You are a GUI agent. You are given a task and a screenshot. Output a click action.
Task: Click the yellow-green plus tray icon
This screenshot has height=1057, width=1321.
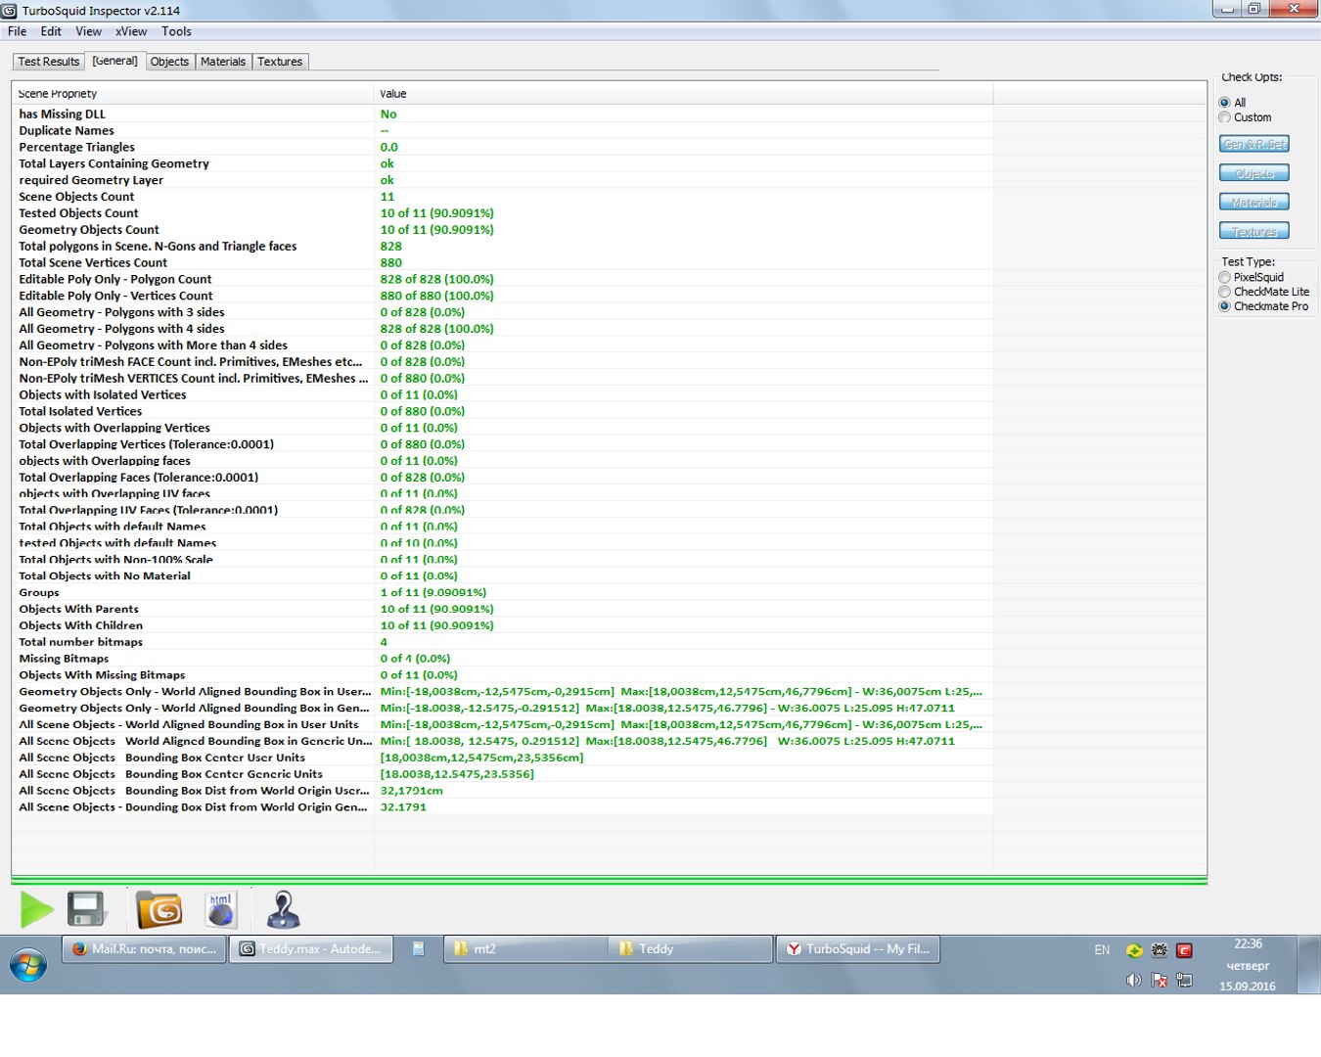coord(1134,950)
